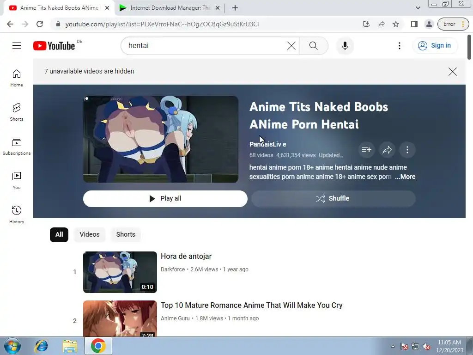Viewport: 473px width, 355px height.
Task: Click the Action Center flag icon
Action: click(x=404, y=346)
